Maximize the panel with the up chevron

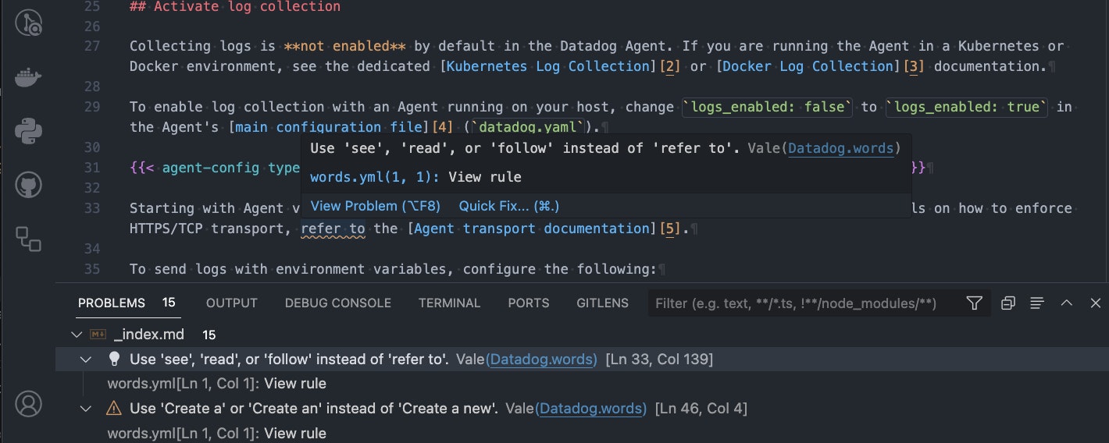[x=1066, y=303]
